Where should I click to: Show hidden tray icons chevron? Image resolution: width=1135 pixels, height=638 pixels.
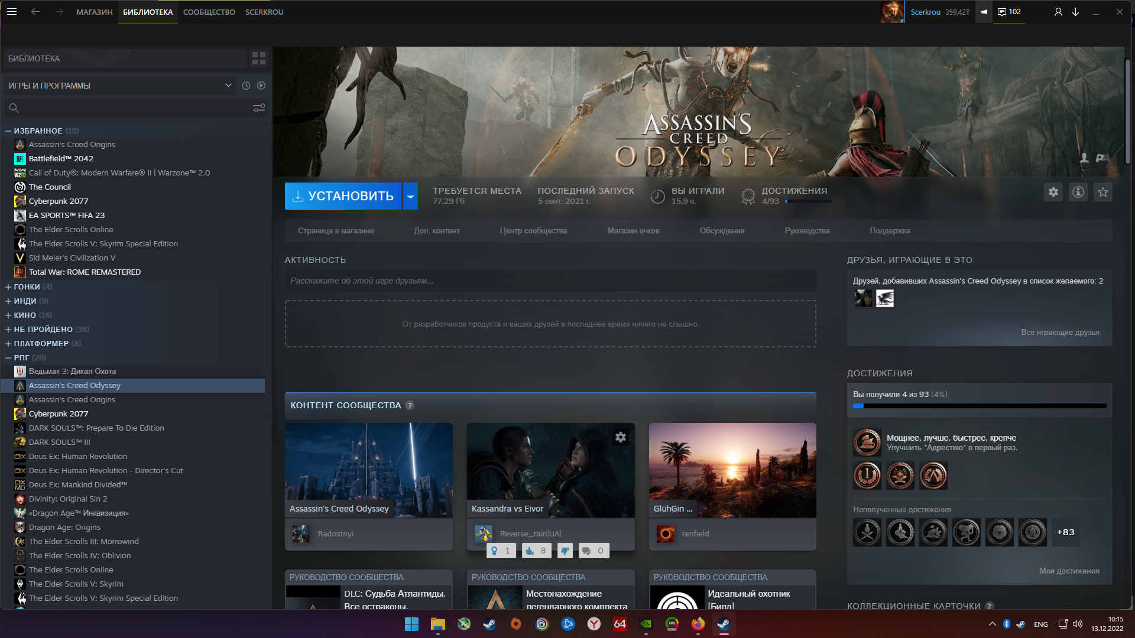(x=992, y=624)
